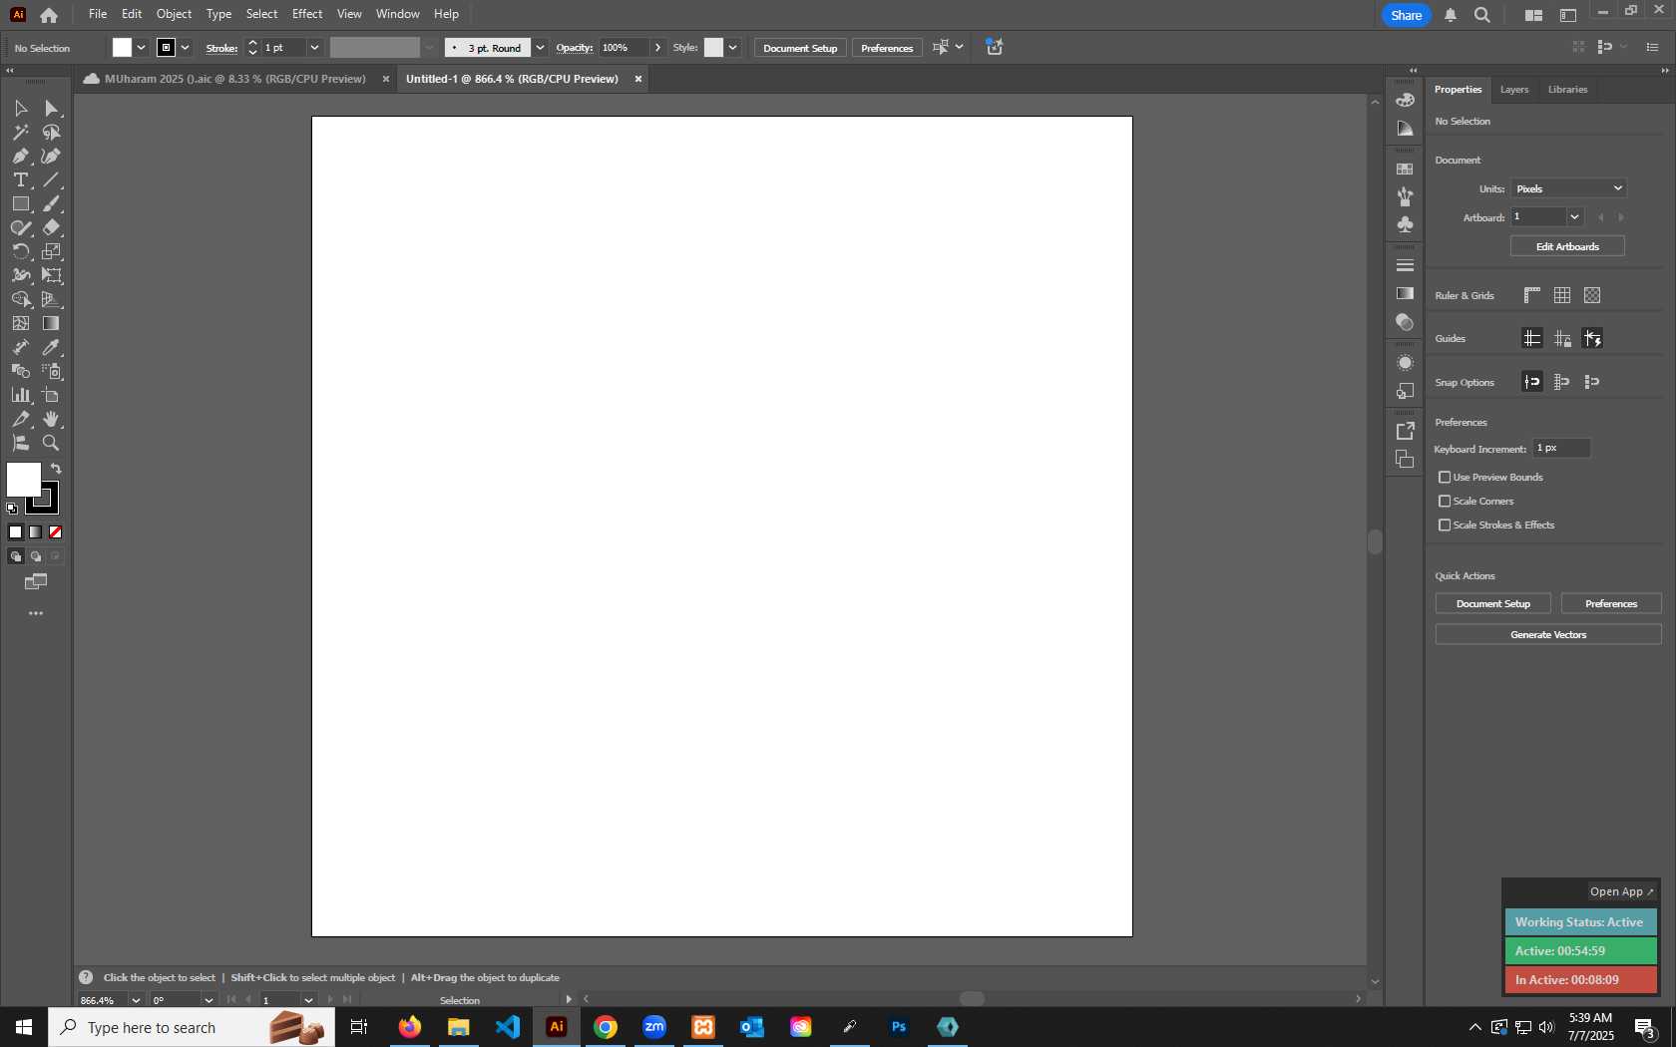Select the Zoom tool

[x=52, y=443]
